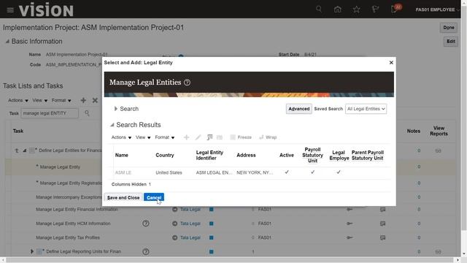The image size is (467, 263).
Task: Click the Detach table icon in dialog
Action: click(x=220, y=137)
